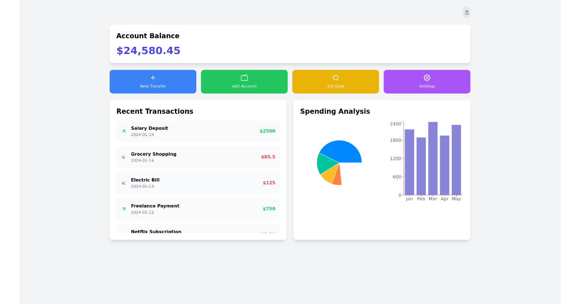Click the red arrow beside Electric Bill
The image size is (580, 304).
(x=124, y=183)
